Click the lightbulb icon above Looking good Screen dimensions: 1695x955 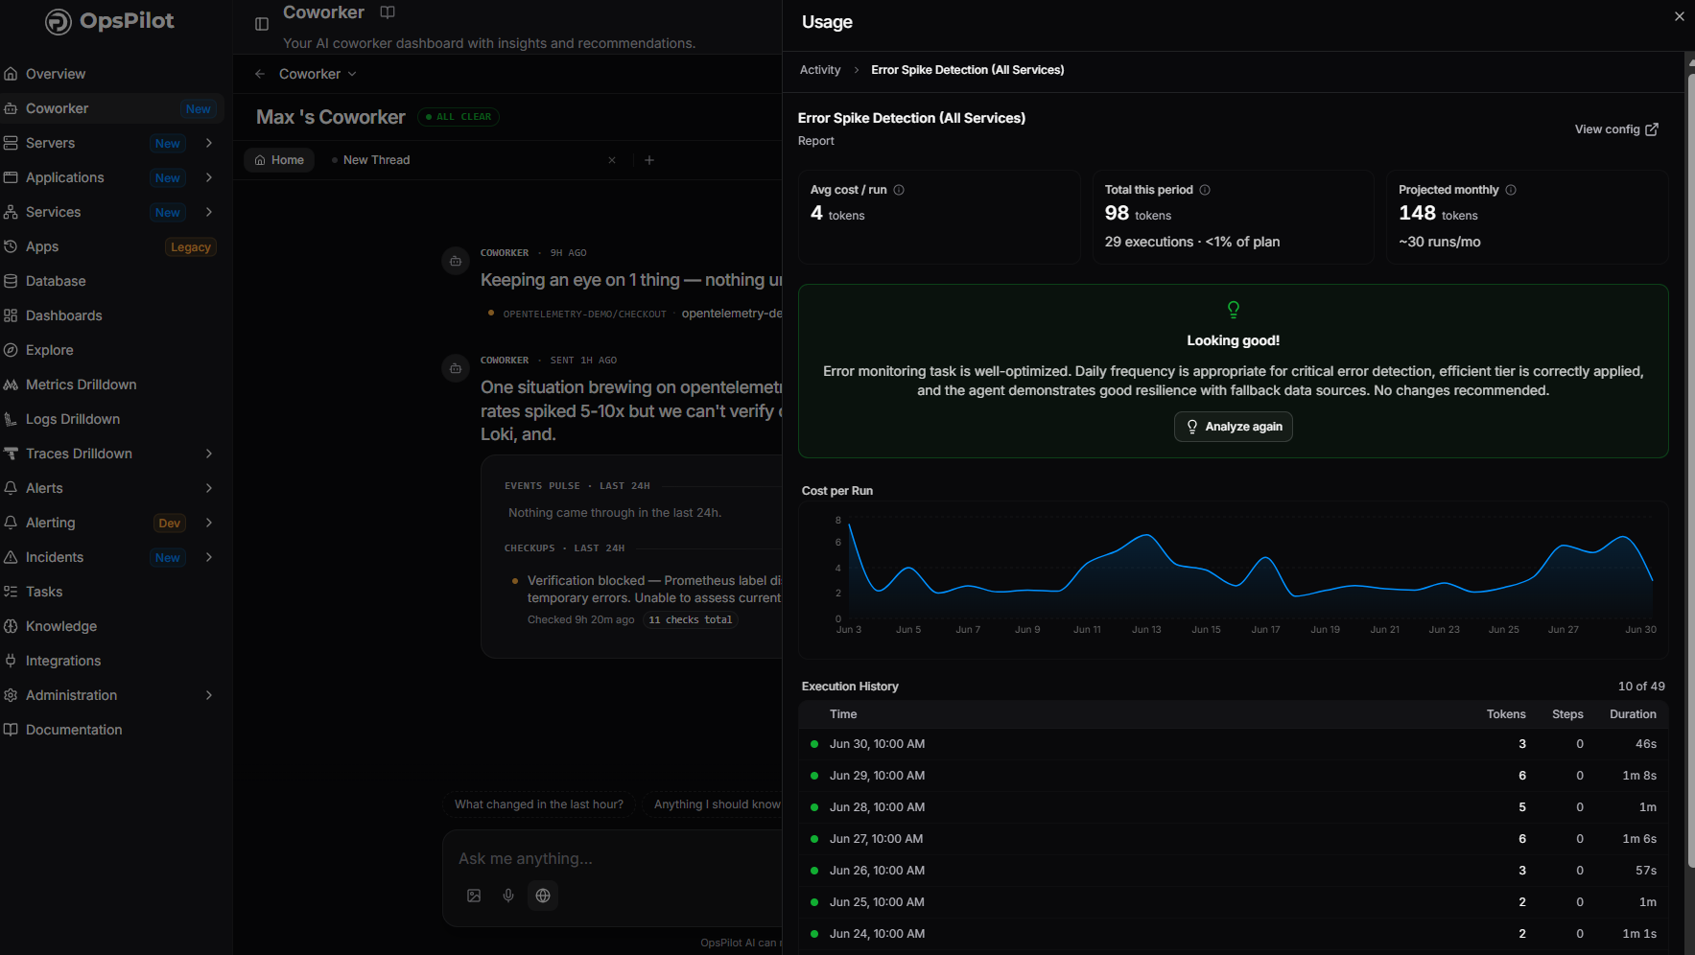tap(1234, 310)
